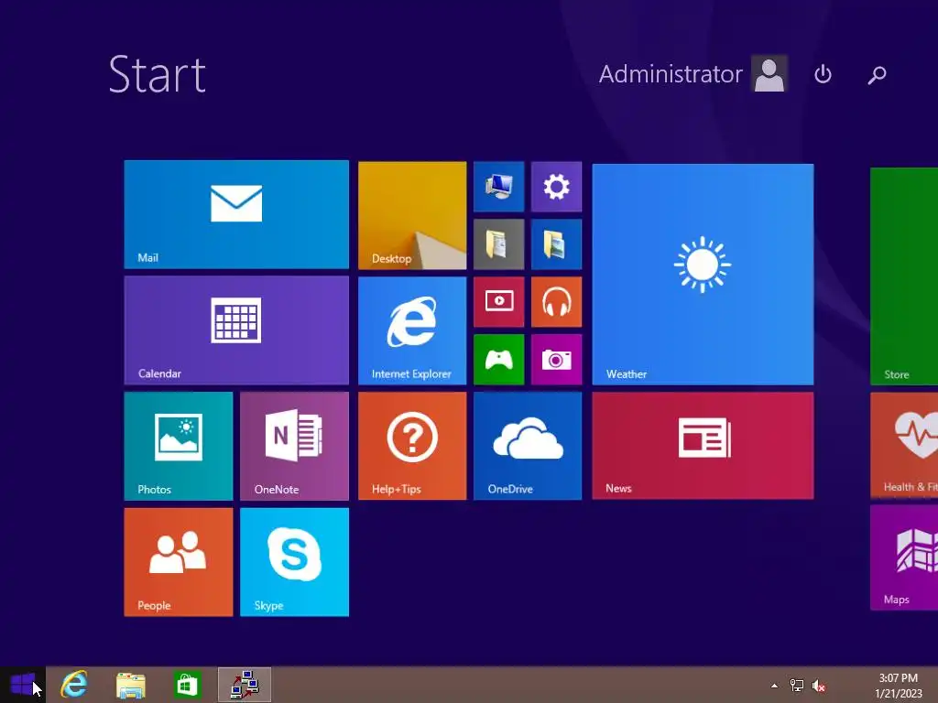Open the Games controller small tile
This screenshot has height=703, width=938.
click(499, 359)
